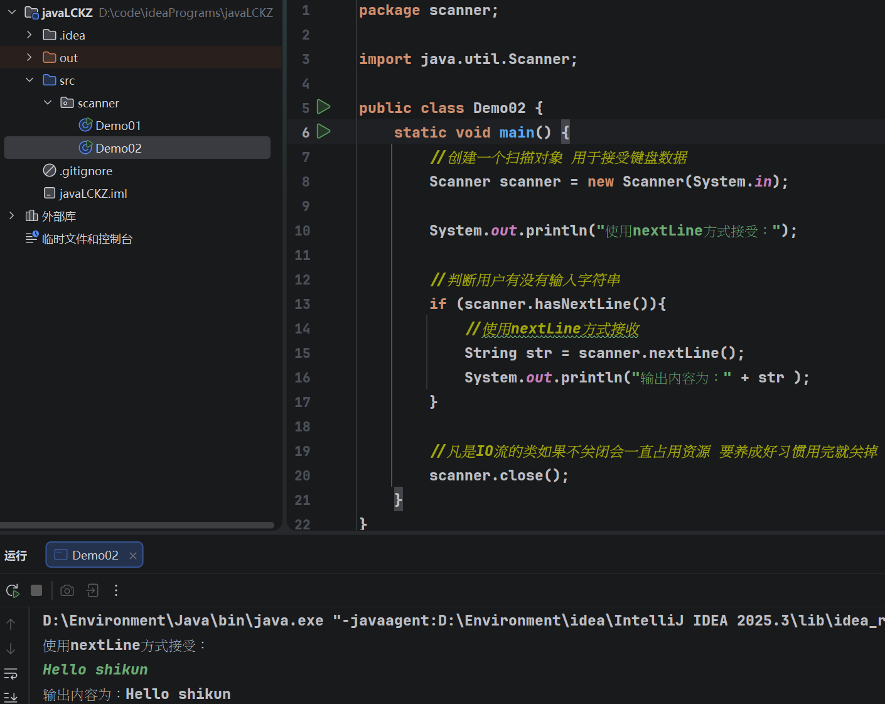Screen dimensions: 885x704
Task: Click the down arrow in console gutter
Action: 11,649
